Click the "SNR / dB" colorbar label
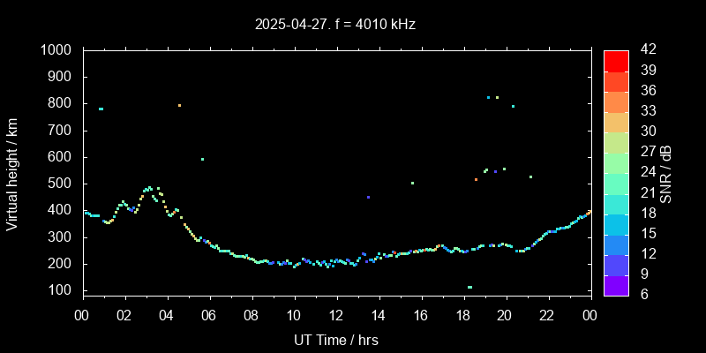706x353 pixels. (666, 173)
